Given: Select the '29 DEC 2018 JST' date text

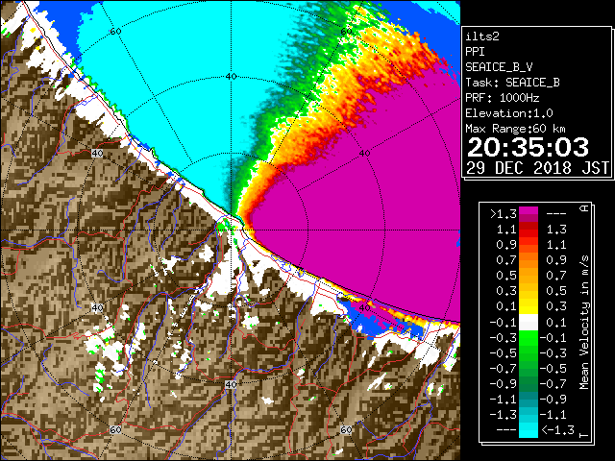Looking at the screenshot, I should (537, 168).
